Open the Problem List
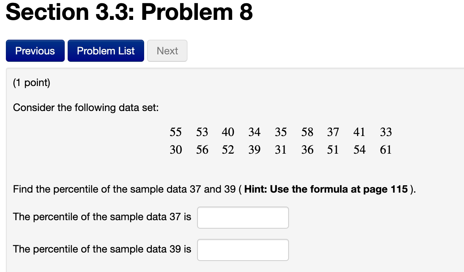The image size is (464, 272). pos(106,51)
